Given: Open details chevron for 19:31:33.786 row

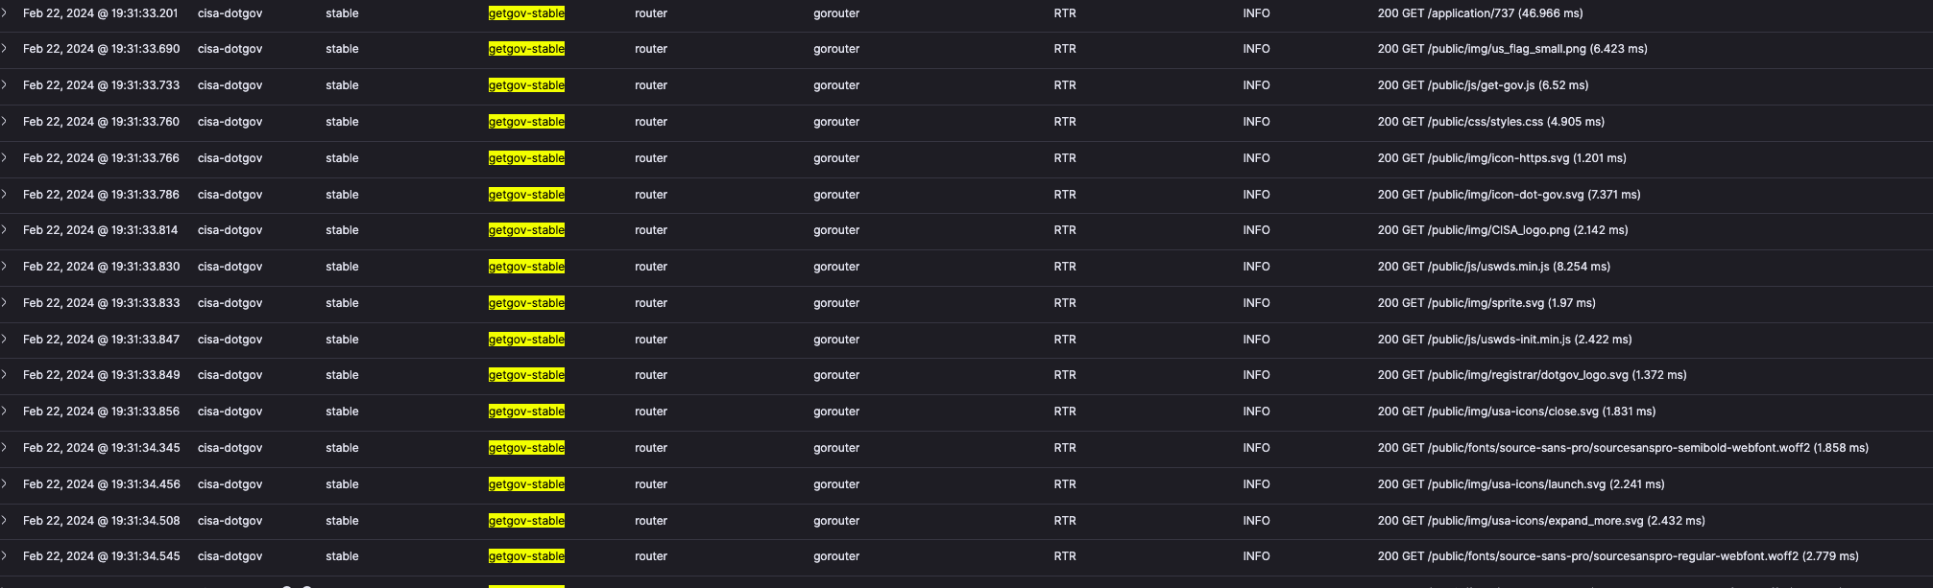Looking at the screenshot, I should point(4,195).
